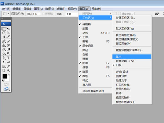Select the Notes tool
This screenshot has height=123, width=164.
point(4,66)
